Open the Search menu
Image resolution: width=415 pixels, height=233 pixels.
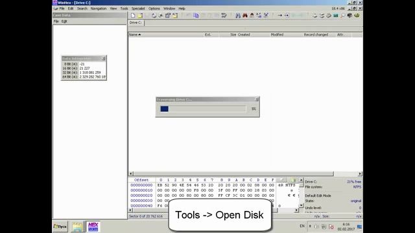(82, 8)
